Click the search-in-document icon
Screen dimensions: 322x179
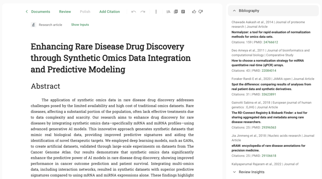coord(168,12)
